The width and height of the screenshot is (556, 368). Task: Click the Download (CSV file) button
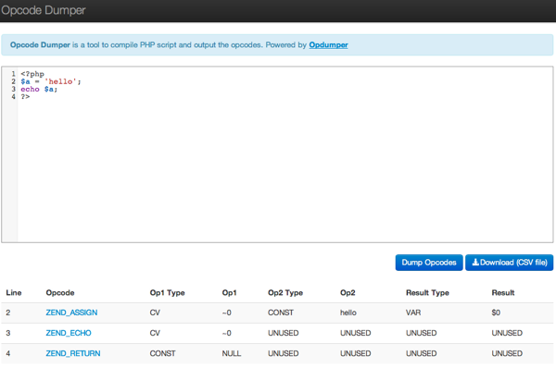pos(509,263)
